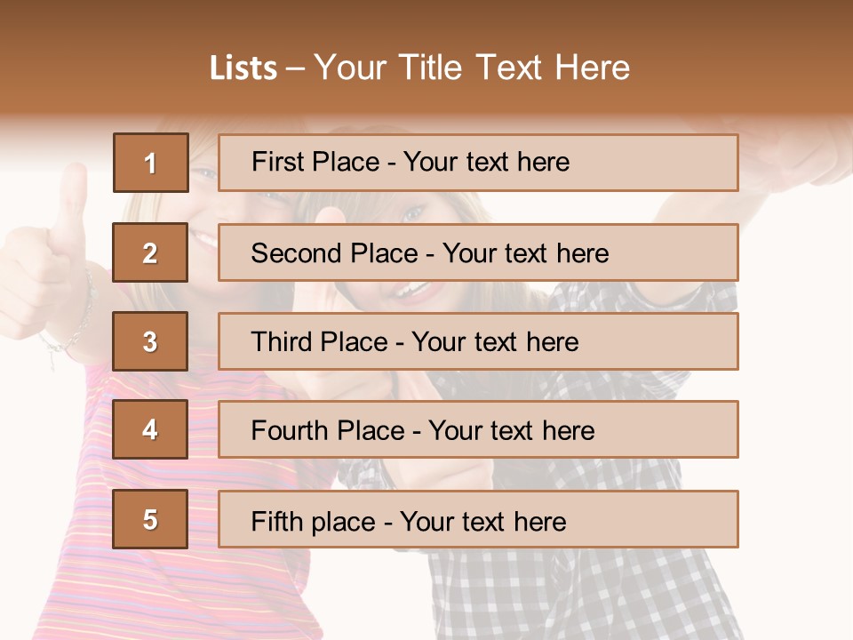Select the number 4 box
The image size is (853, 640).
click(150, 429)
